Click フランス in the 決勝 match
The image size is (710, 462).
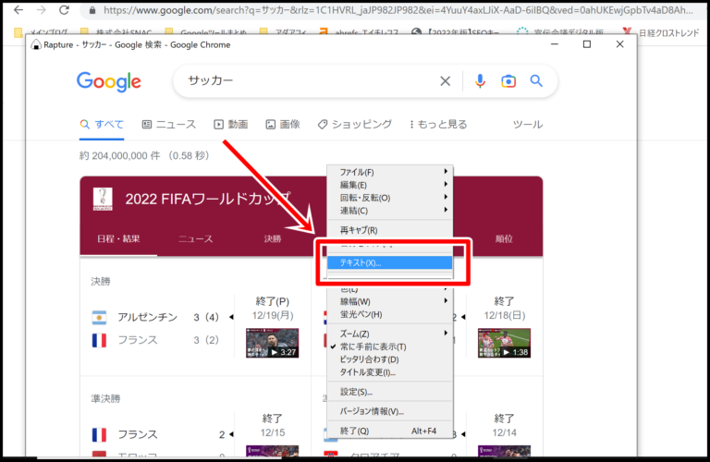click(x=138, y=340)
